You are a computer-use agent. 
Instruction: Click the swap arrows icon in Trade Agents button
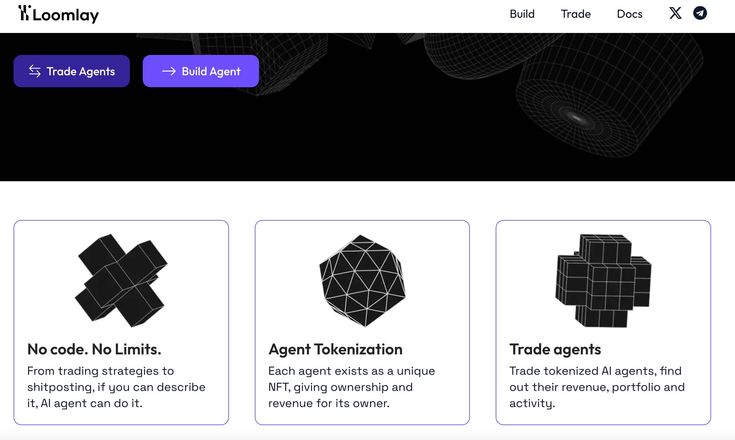point(35,71)
